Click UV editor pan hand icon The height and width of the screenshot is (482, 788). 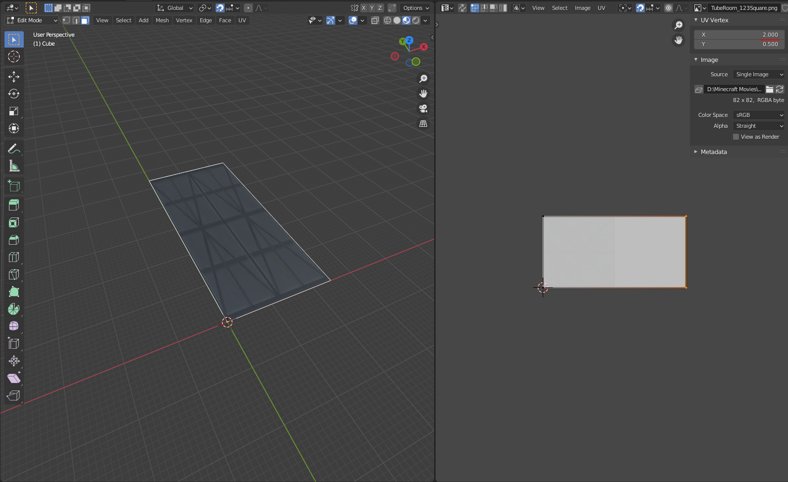[x=678, y=40]
